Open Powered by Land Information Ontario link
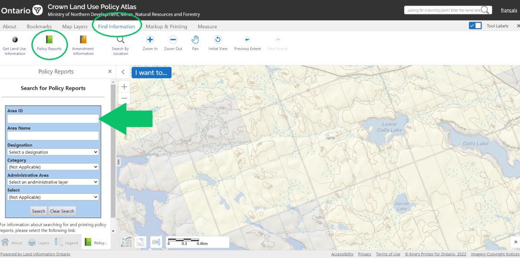520x258 pixels. click(x=35, y=254)
